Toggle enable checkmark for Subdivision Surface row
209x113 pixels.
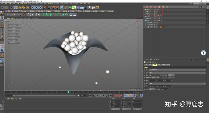157,25
